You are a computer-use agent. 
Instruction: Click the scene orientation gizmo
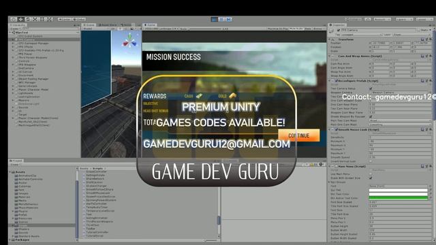[x=129, y=41]
